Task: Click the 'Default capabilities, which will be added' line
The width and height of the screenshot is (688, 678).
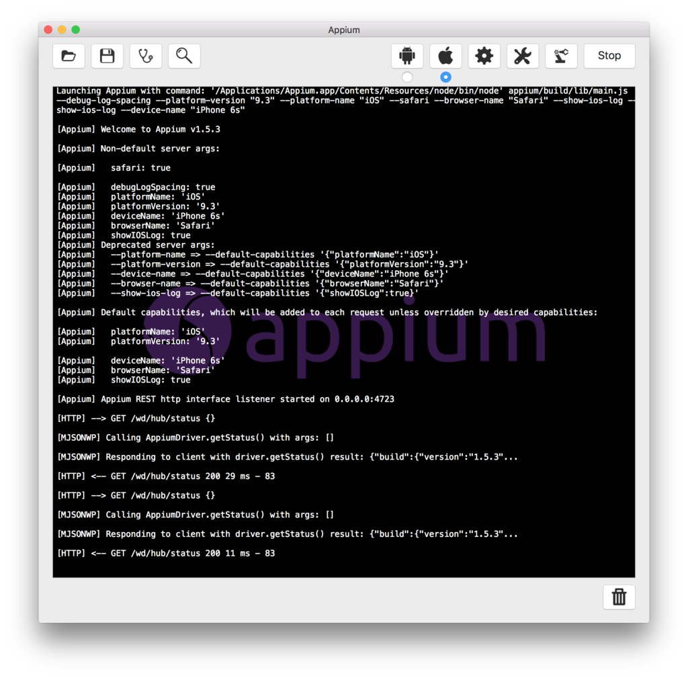Action: tap(327, 312)
